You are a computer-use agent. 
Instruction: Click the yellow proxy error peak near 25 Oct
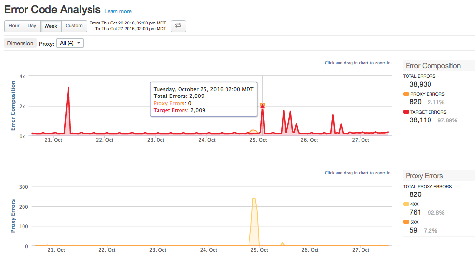(254, 199)
